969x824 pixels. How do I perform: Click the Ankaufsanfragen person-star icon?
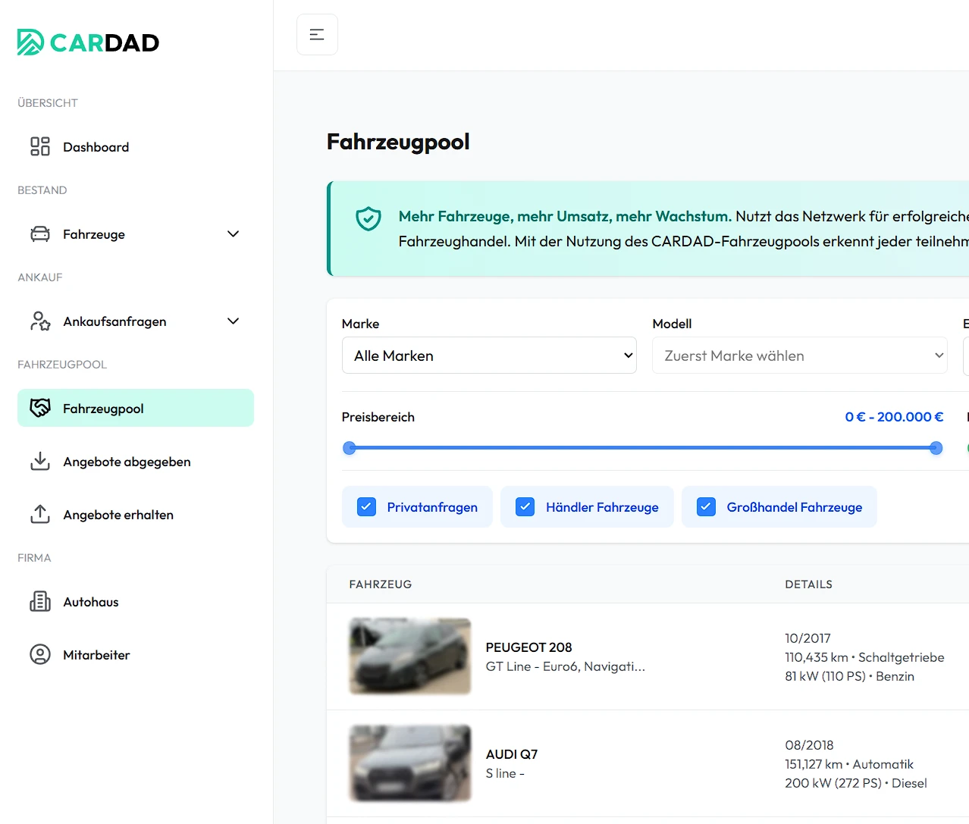[x=40, y=321]
